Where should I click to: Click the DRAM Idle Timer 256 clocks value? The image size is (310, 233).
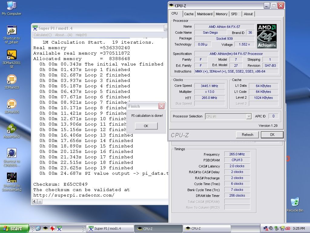click(x=237, y=195)
